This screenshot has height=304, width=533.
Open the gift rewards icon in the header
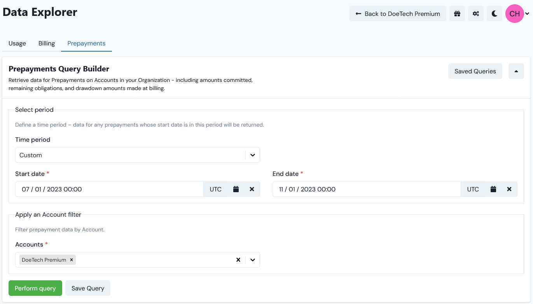(x=457, y=13)
